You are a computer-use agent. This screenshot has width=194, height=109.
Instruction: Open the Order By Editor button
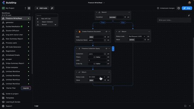tap(97, 64)
